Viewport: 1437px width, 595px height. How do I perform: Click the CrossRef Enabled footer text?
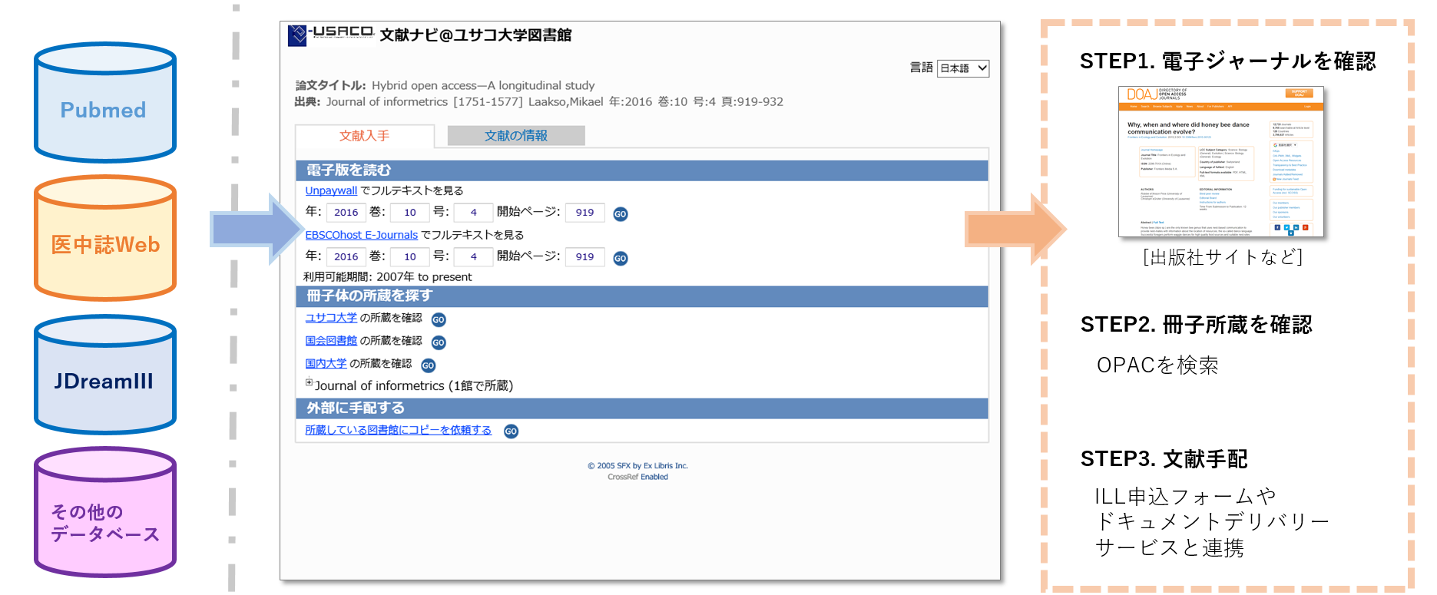point(637,477)
